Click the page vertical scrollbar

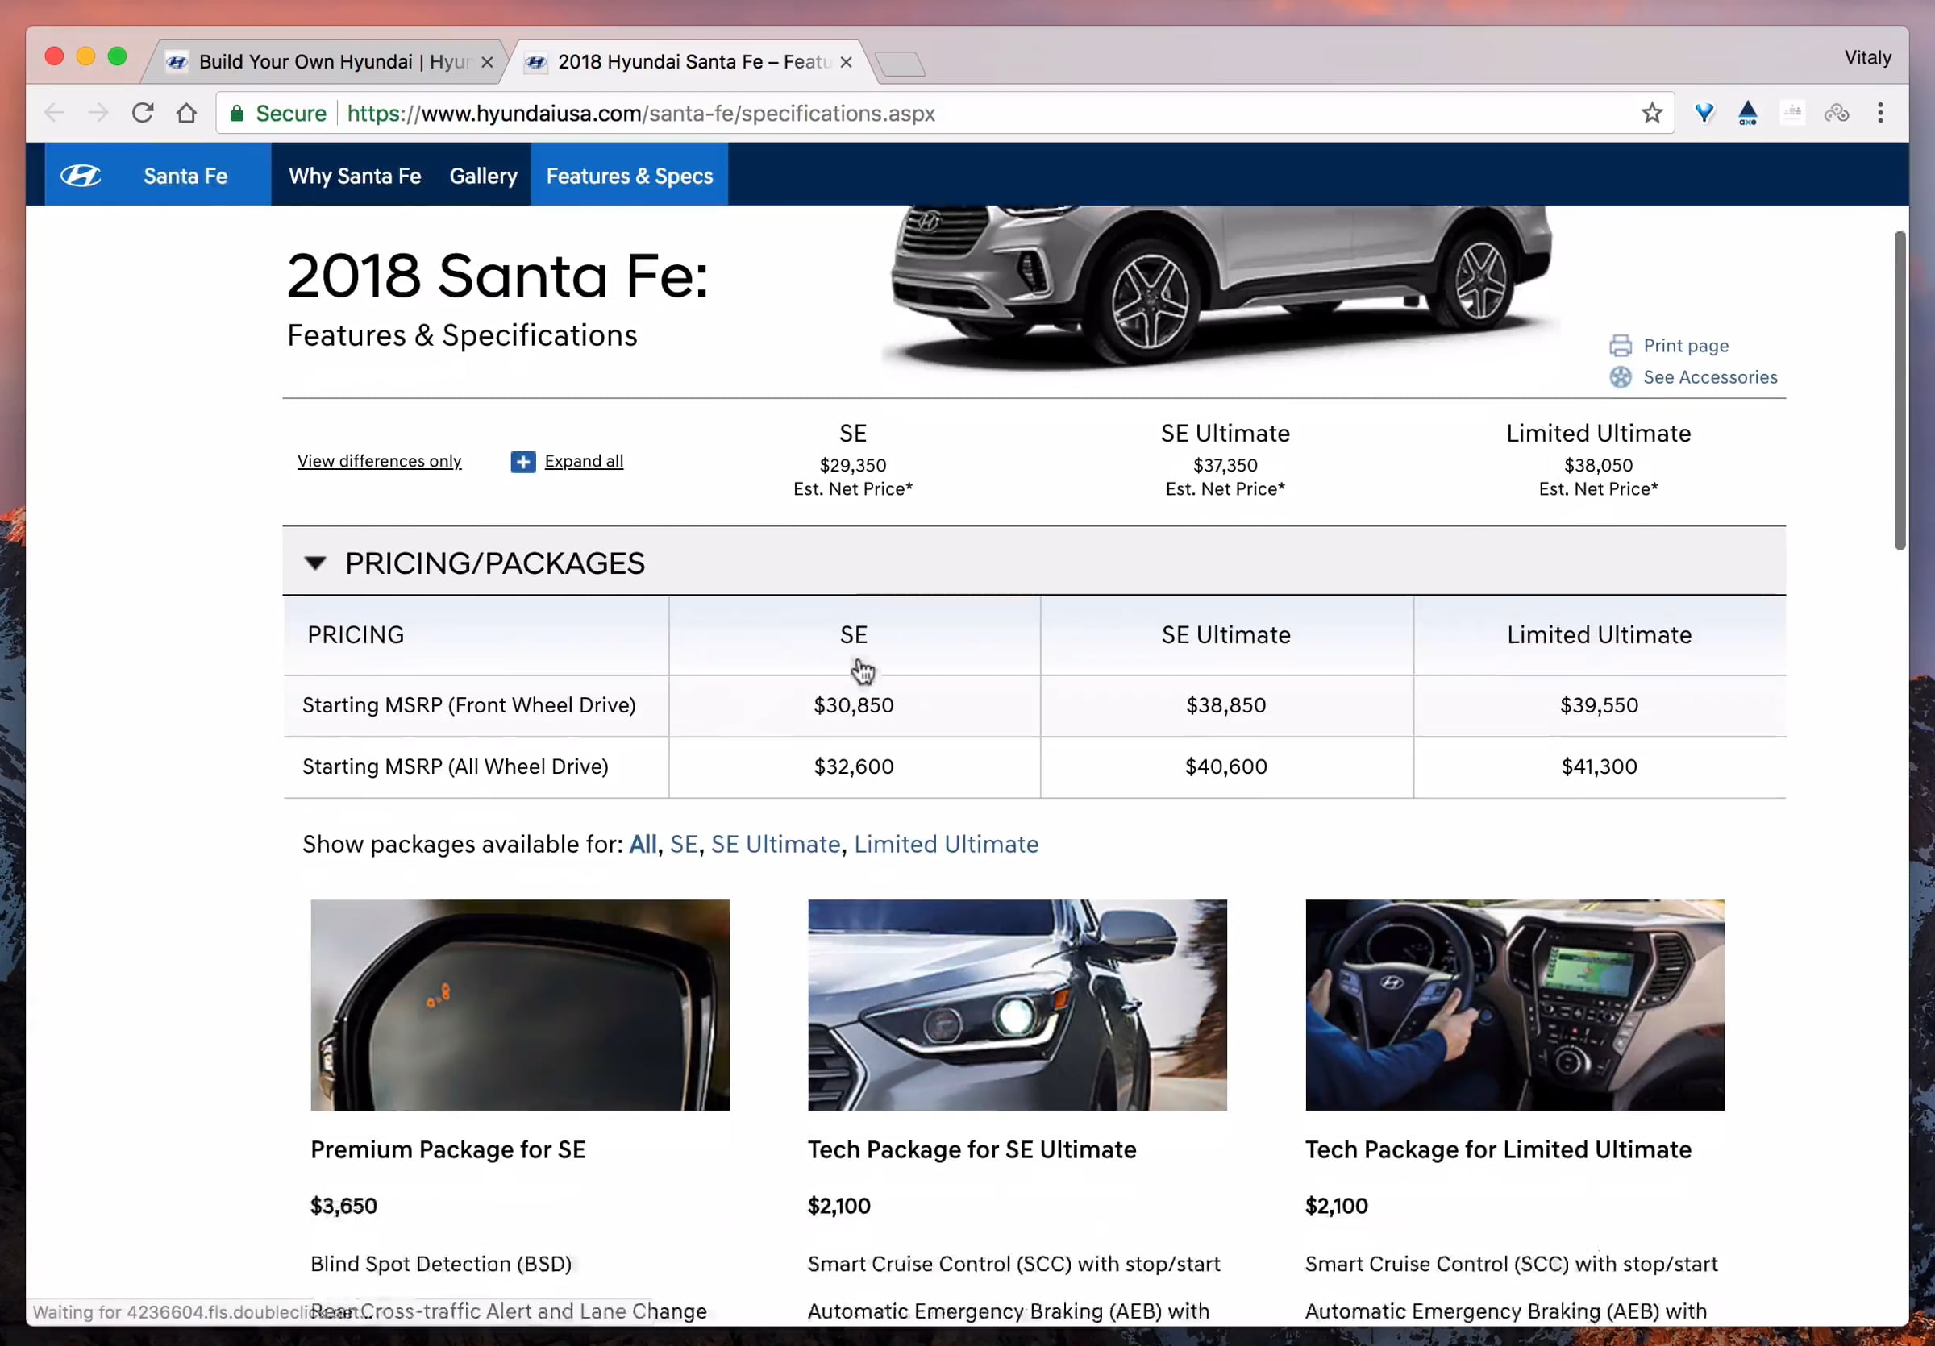coord(1899,390)
